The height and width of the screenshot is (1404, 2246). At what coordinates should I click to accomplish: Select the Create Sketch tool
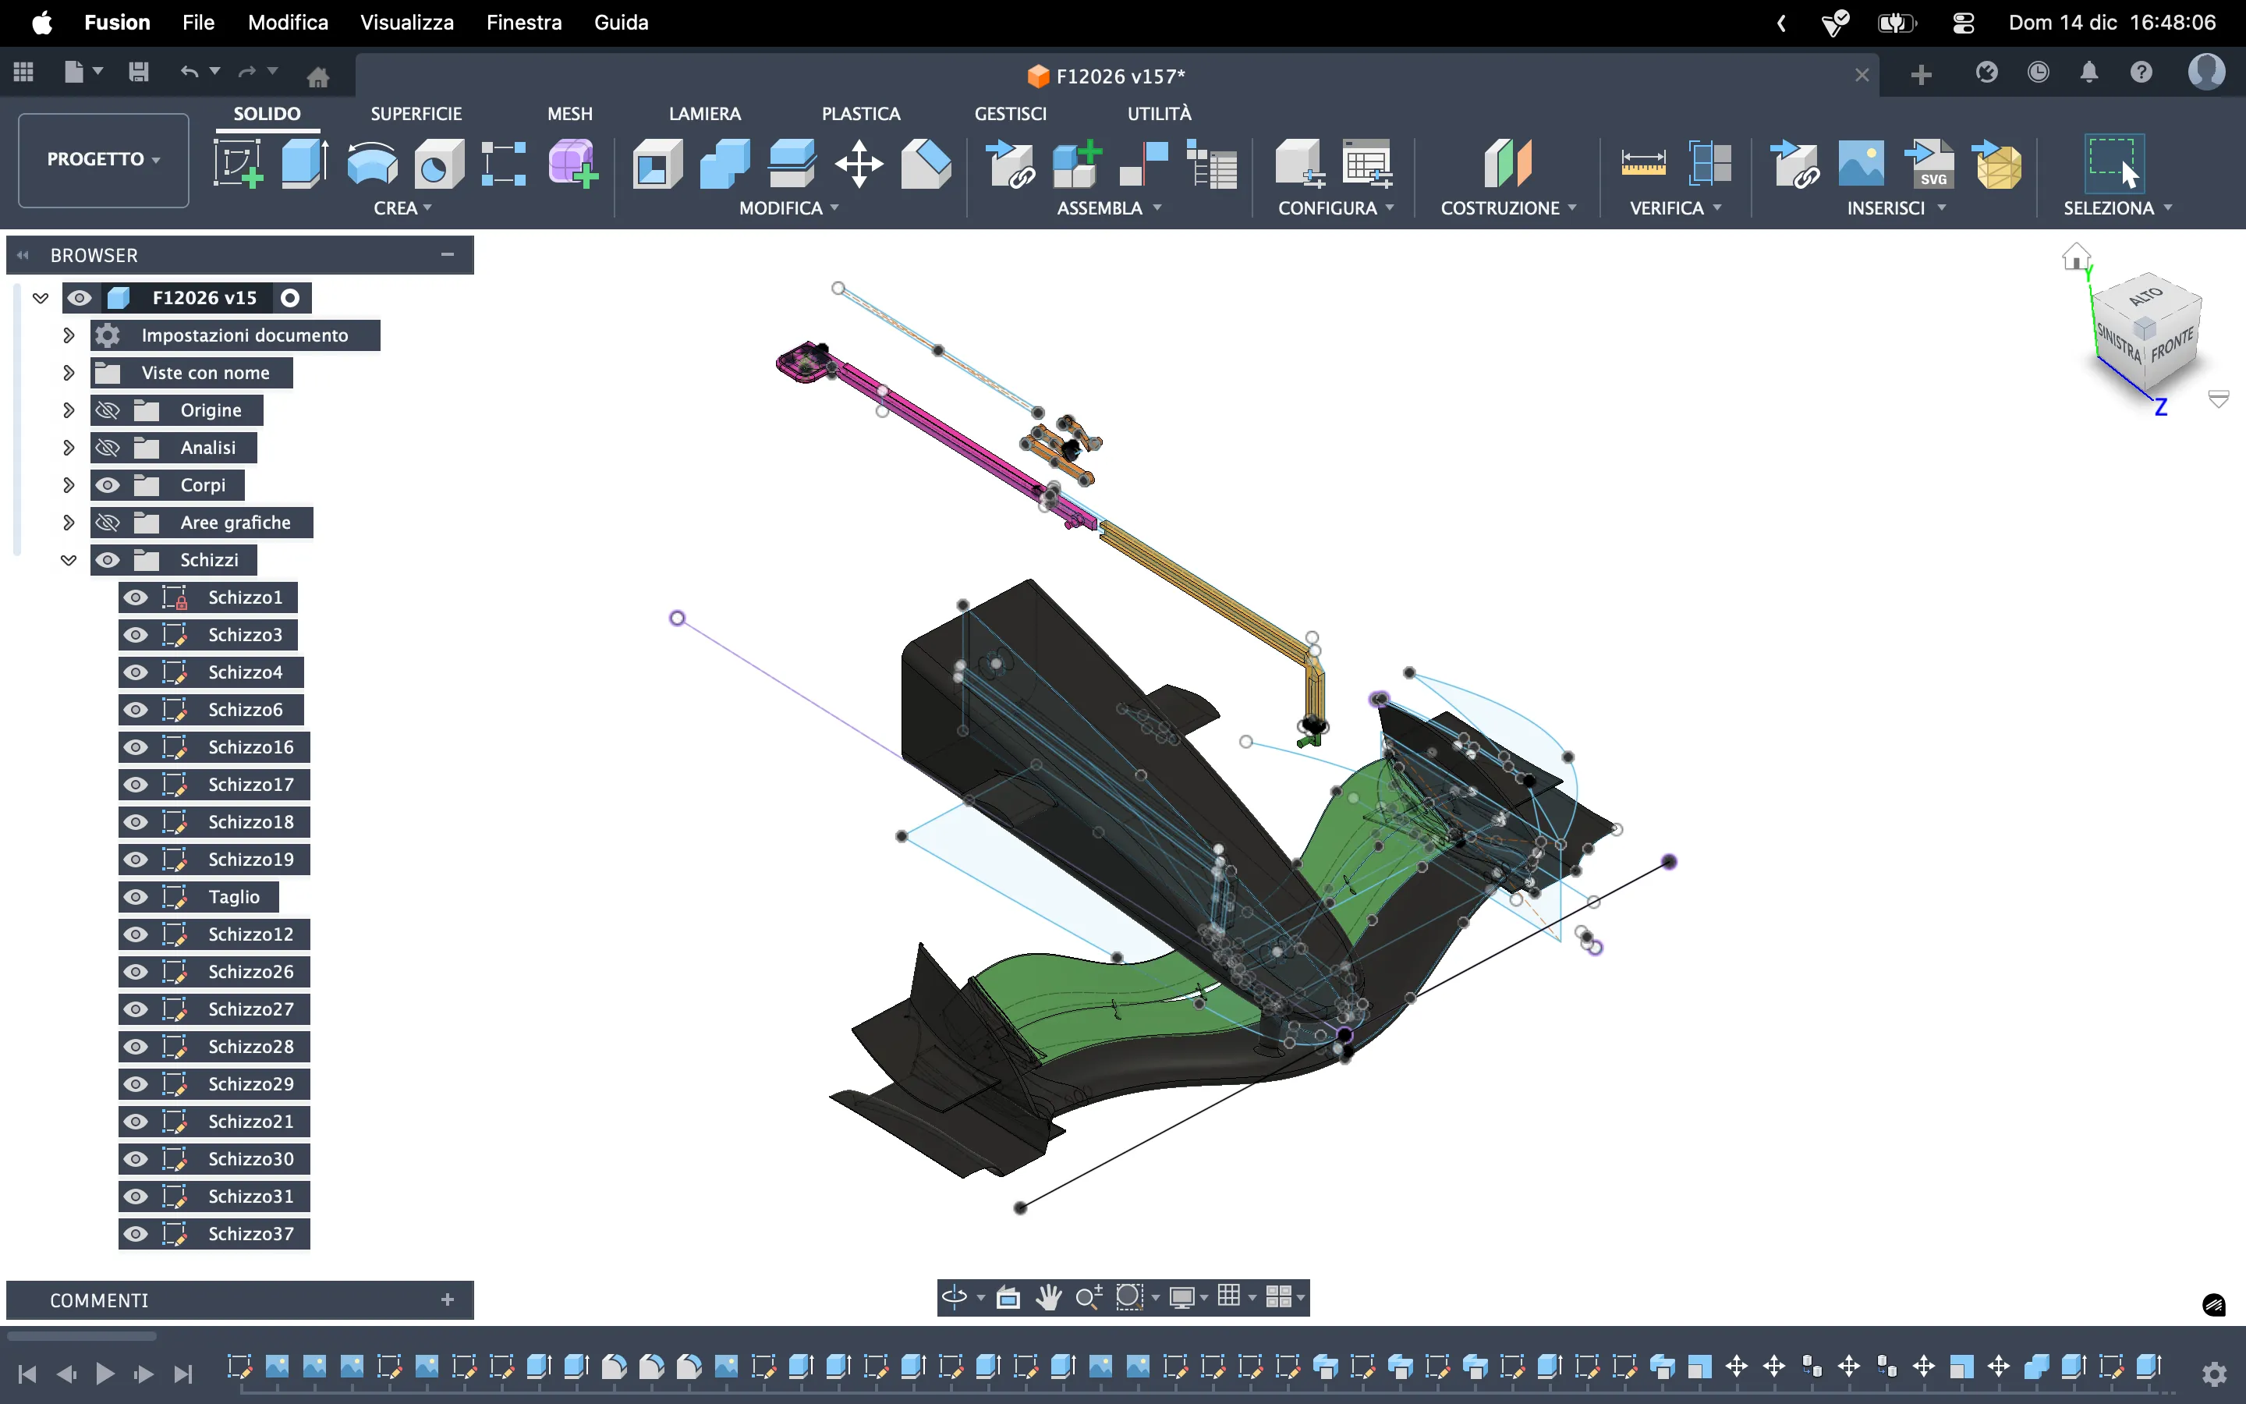tap(238, 164)
